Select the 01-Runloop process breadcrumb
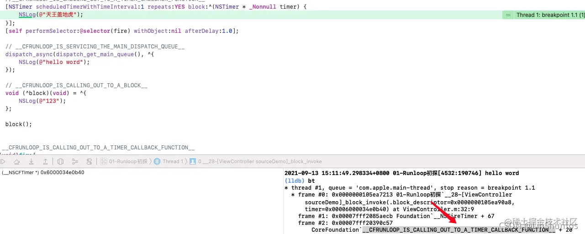The width and height of the screenshot is (585, 234). [124, 161]
